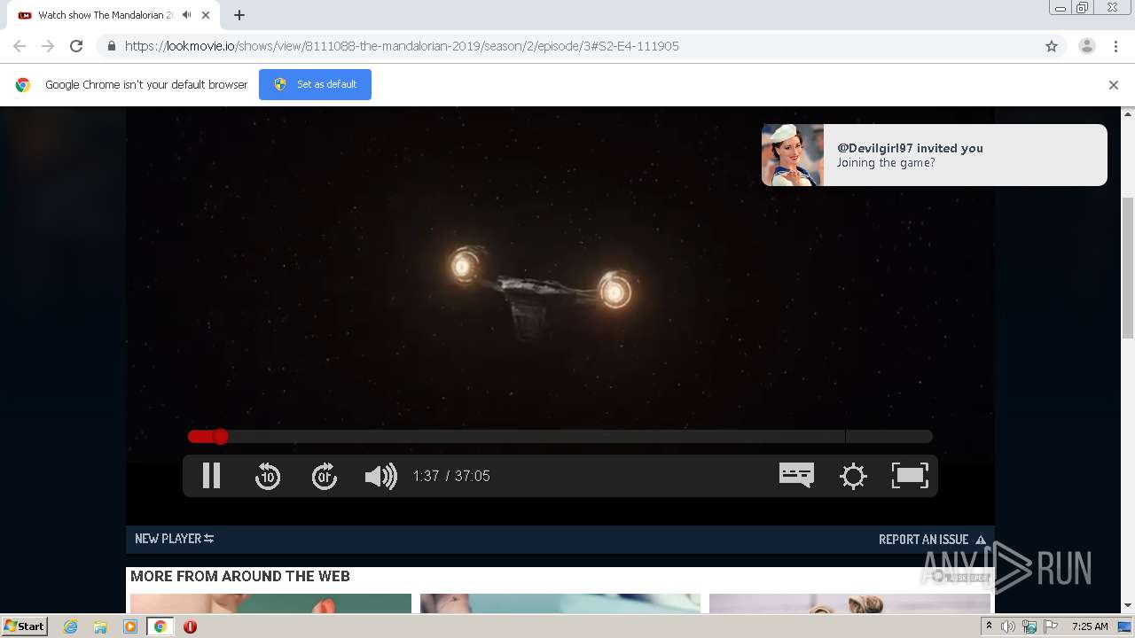Go forward in browser history
Image resolution: width=1135 pixels, height=638 pixels.
coord(48,46)
